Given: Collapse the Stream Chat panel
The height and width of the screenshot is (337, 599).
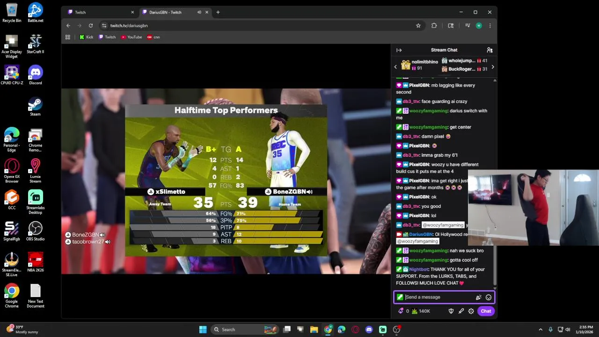Looking at the screenshot, I should pyautogui.click(x=399, y=50).
